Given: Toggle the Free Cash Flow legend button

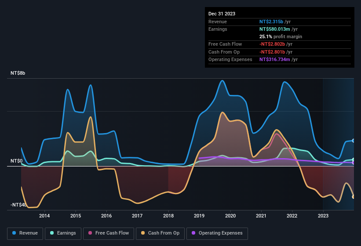Looking at the screenshot, I should tap(109, 233).
